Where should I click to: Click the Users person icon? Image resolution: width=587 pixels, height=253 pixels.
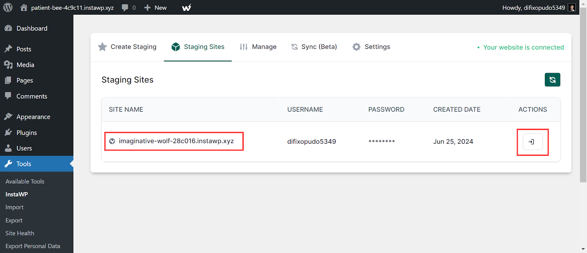[x=8, y=148]
